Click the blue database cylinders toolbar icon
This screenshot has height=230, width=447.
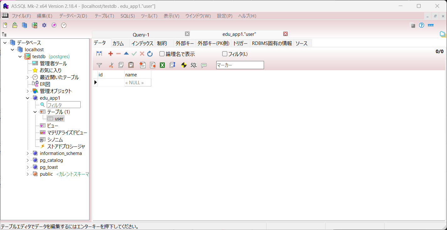pyautogui.click(x=24, y=25)
